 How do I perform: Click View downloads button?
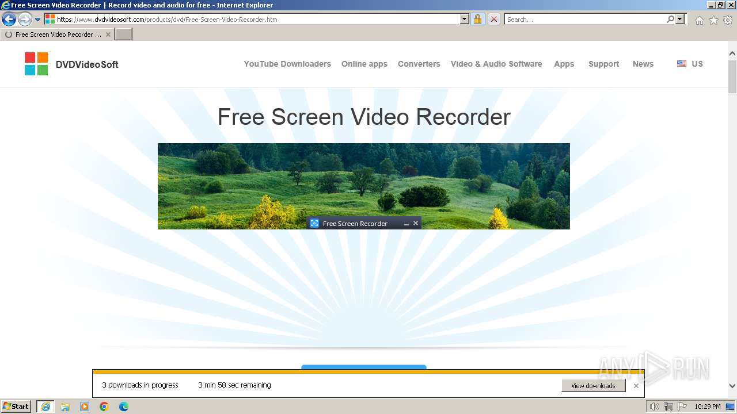(593, 386)
